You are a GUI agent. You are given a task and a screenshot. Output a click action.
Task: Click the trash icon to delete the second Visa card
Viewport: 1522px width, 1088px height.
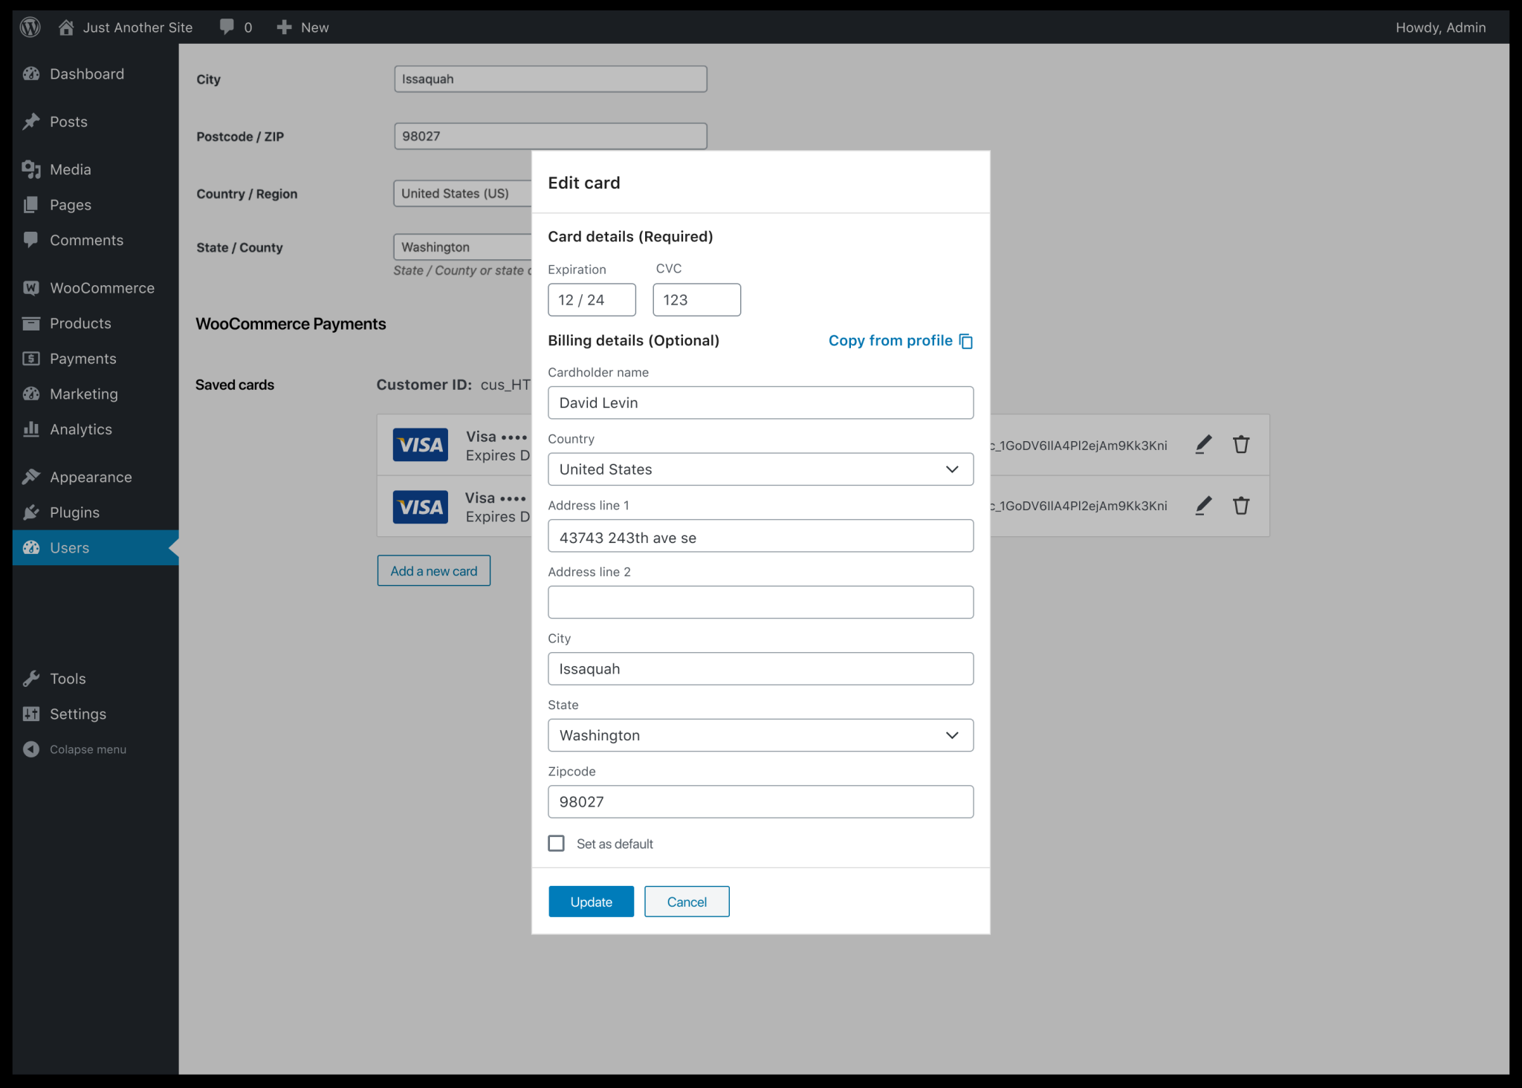1241,506
